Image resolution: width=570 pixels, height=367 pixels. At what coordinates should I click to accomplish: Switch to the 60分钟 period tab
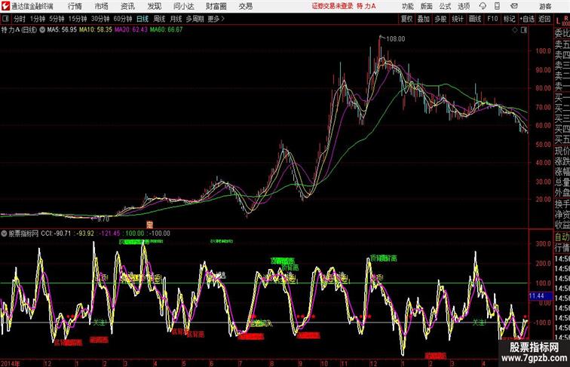(x=122, y=19)
